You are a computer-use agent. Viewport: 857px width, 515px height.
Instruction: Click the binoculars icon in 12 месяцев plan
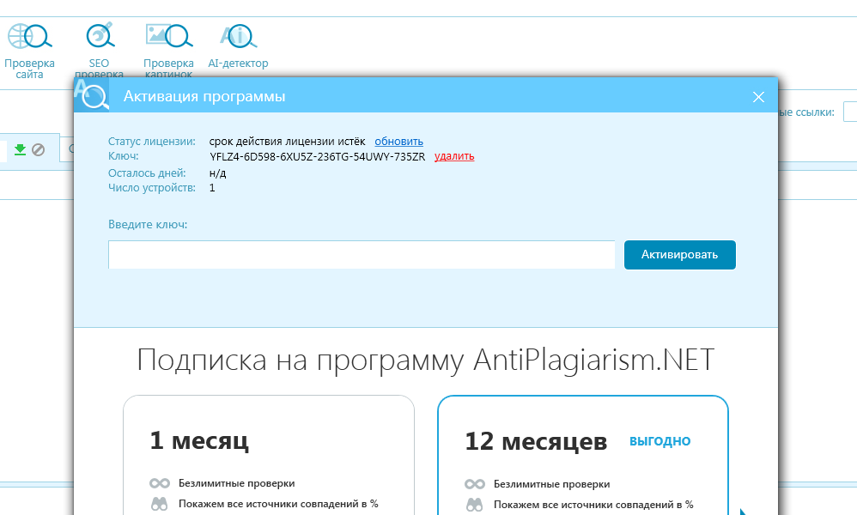click(473, 504)
